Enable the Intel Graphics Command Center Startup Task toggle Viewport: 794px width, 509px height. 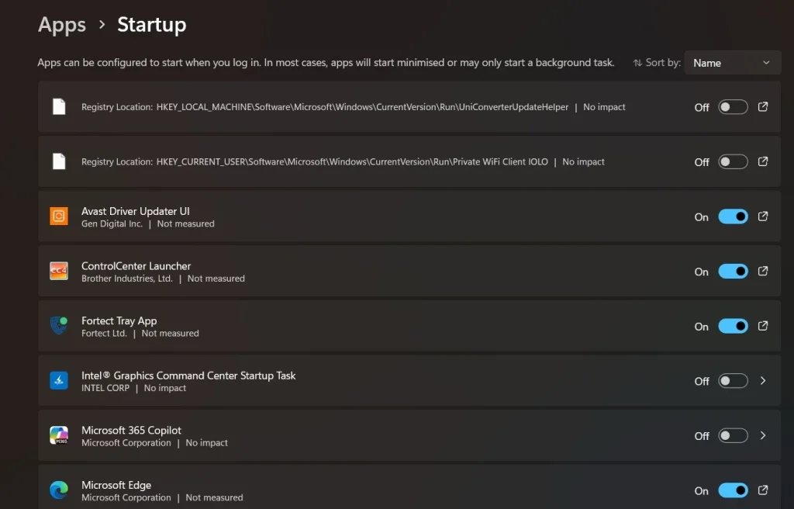coord(733,381)
